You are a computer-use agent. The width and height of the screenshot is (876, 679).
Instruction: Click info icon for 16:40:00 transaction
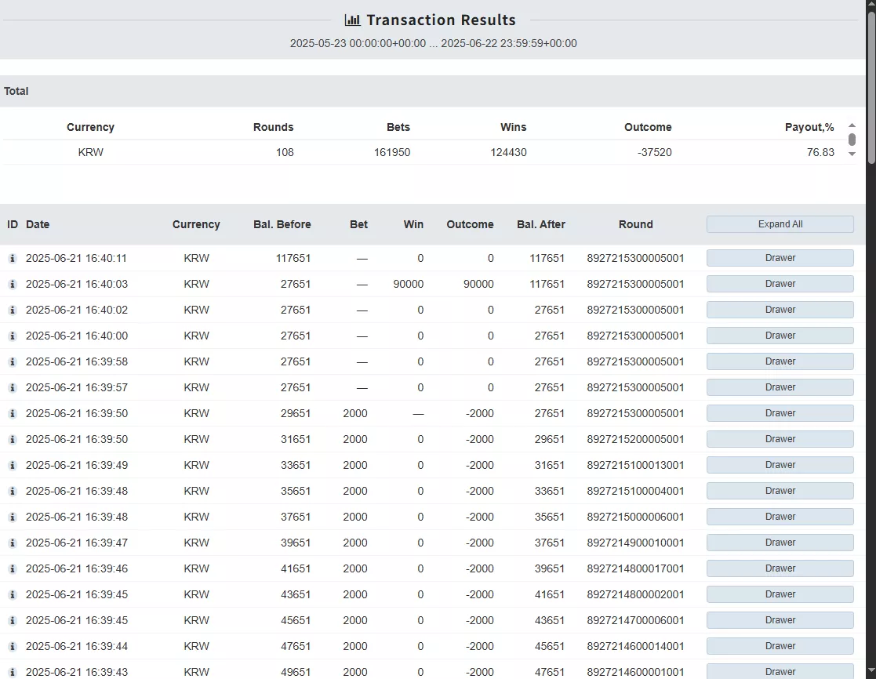(x=13, y=336)
